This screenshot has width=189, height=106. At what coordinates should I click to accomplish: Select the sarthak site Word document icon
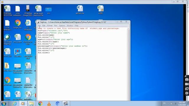coord(80,10)
